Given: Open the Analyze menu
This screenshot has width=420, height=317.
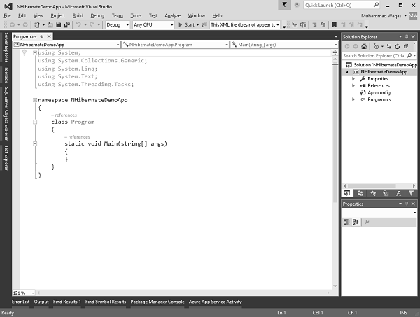Looking at the screenshot, I should point(172,16).
